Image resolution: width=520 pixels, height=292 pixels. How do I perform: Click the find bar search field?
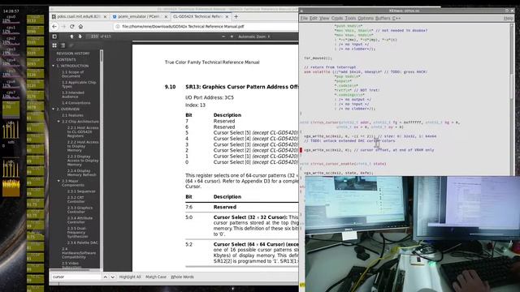pyautogui.click(x=76, y=277)
